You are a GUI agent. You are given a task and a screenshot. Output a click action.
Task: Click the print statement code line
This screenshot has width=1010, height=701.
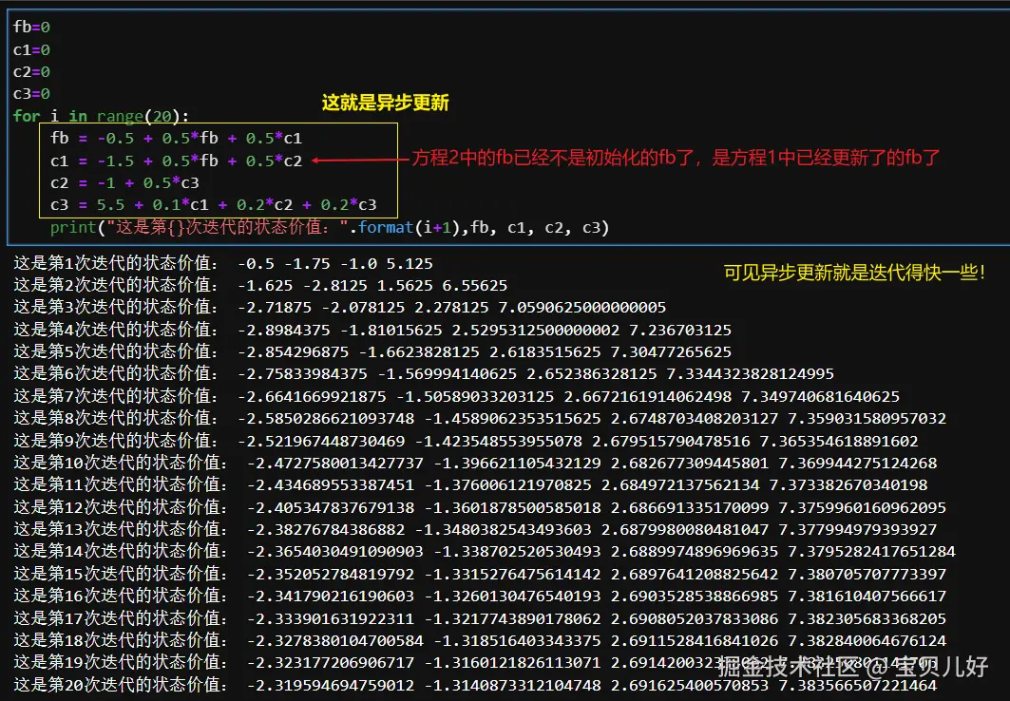tap(329, 227)
